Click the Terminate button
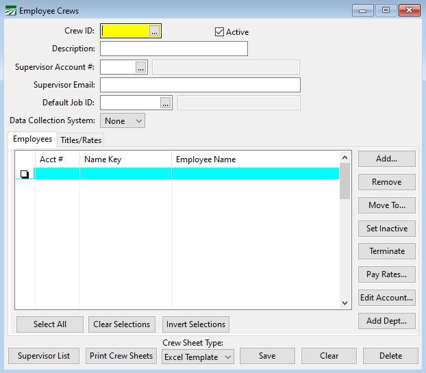The height and width of the screenshot is (373, 426). tap(386, 251)
